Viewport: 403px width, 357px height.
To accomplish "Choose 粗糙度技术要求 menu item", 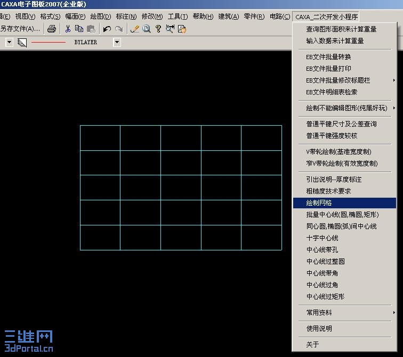I will click(344, 191).
